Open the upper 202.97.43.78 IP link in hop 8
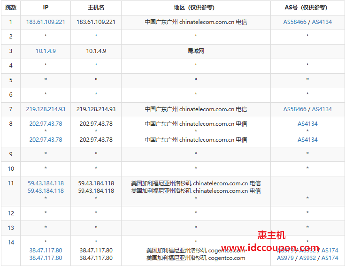Screen dimensions: 345x266 (x=46, y=124)
